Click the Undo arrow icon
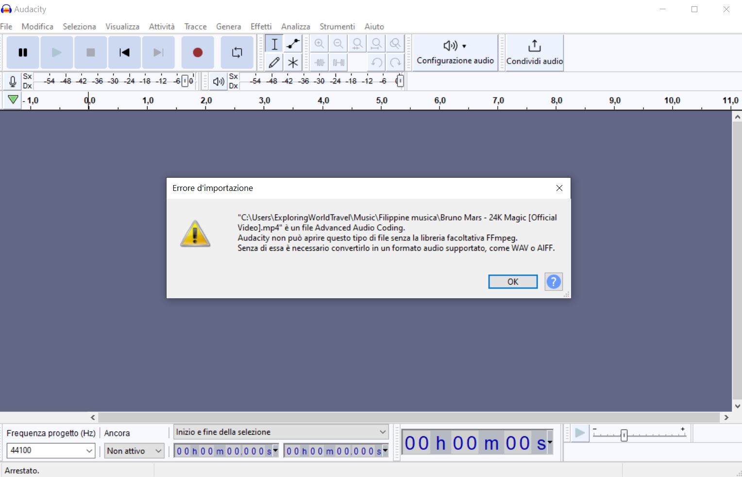 [x=376, y=62]
